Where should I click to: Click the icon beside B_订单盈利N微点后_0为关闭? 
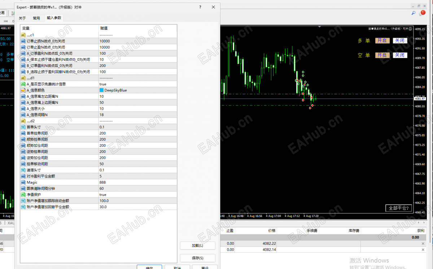23,65
